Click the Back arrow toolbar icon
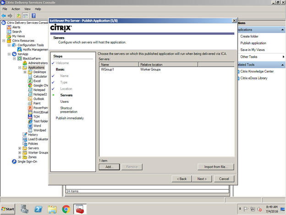Viewport: 286px width, 215px height. click(x=4, y=16)
